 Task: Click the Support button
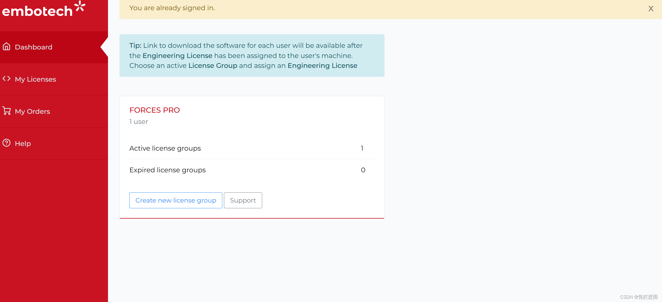point(243,200)
